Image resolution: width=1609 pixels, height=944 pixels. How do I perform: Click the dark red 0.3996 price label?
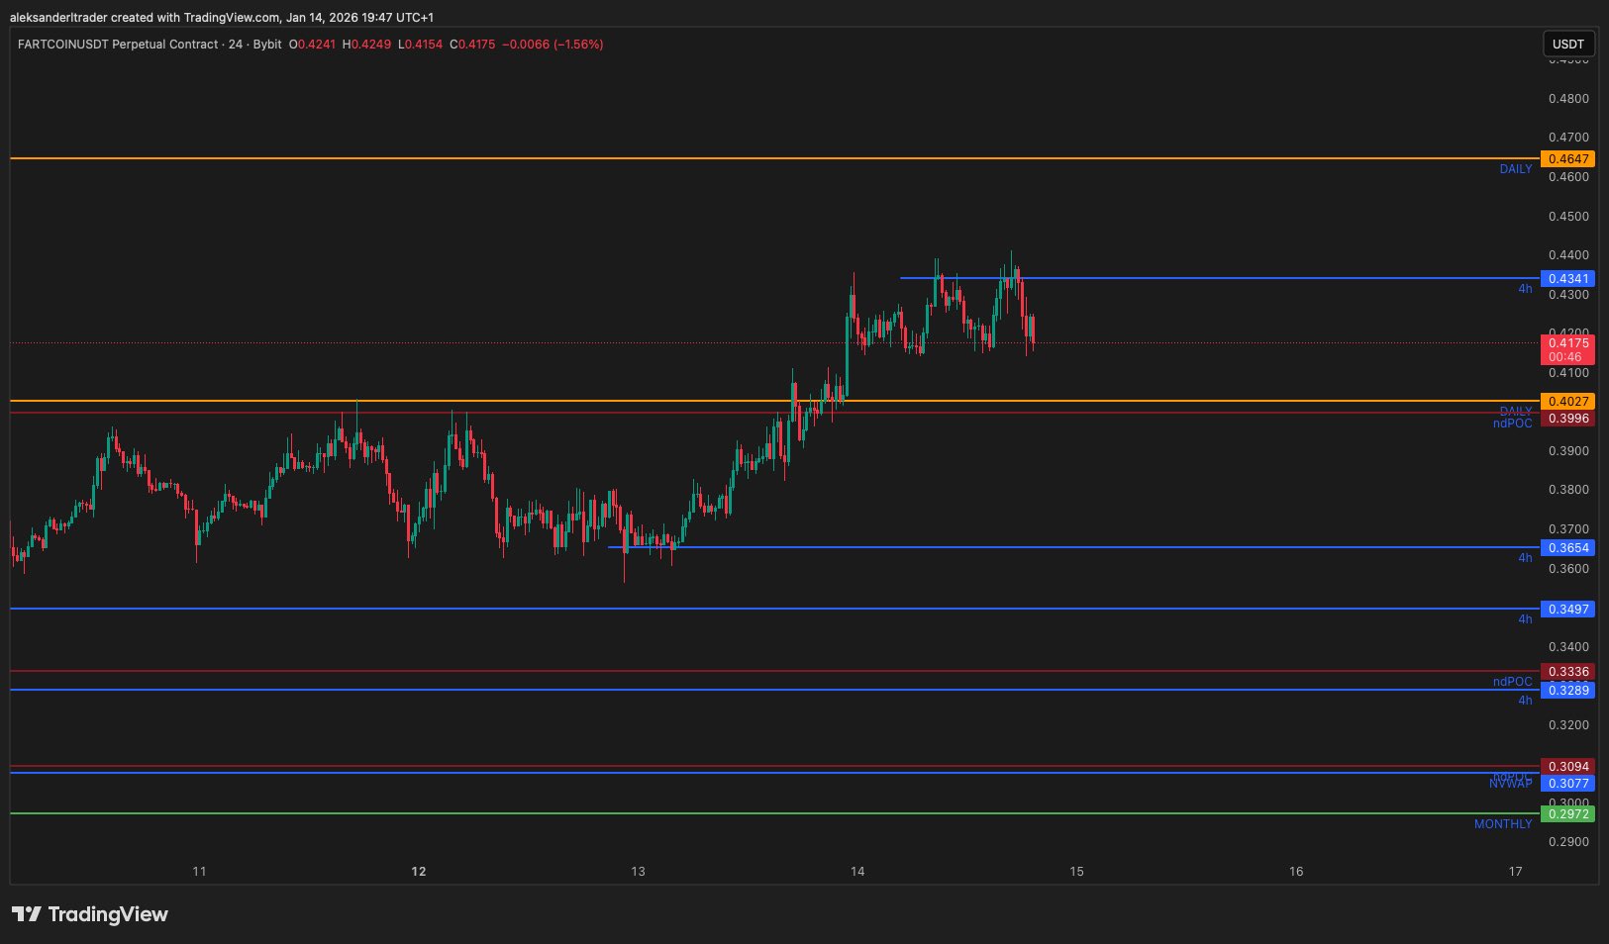click(1567, 419)
